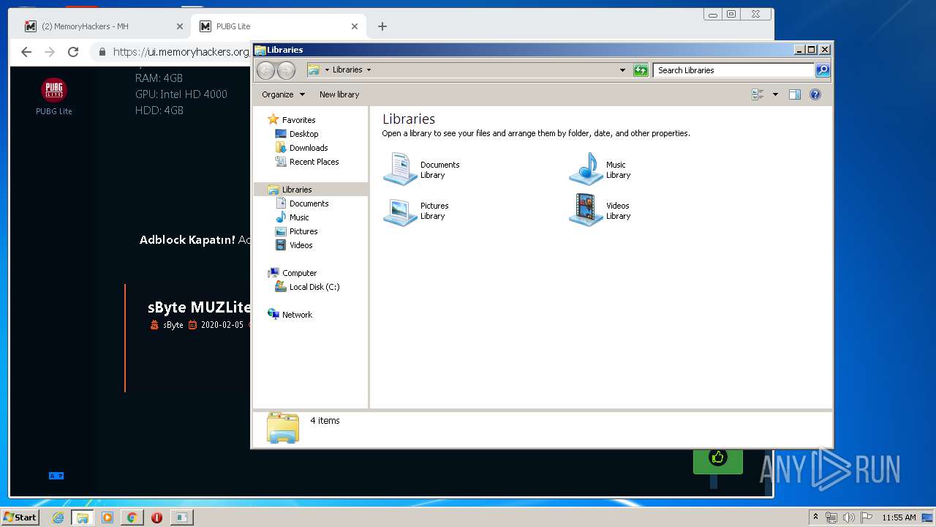Click the sByte author link on webpage
936x527 pixels.
[173, 325]
